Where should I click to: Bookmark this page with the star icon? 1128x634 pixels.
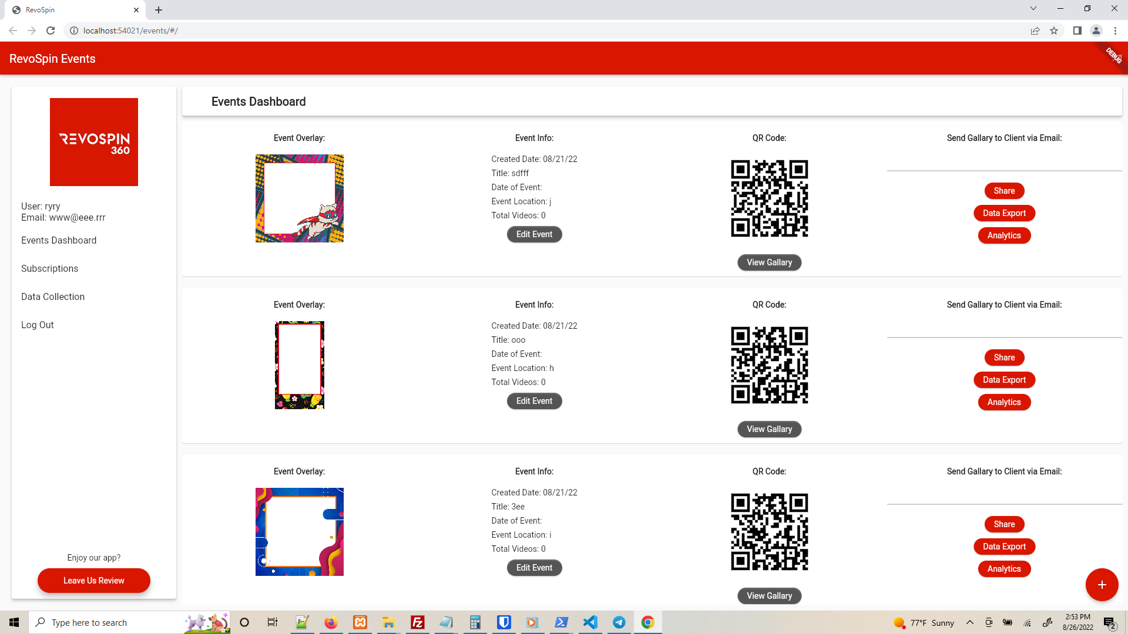tap(1054, 31)
